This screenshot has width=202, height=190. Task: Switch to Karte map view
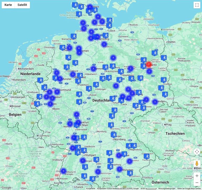coord(8,5)
